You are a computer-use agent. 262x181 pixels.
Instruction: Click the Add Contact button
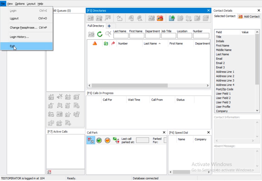[249, 16]
